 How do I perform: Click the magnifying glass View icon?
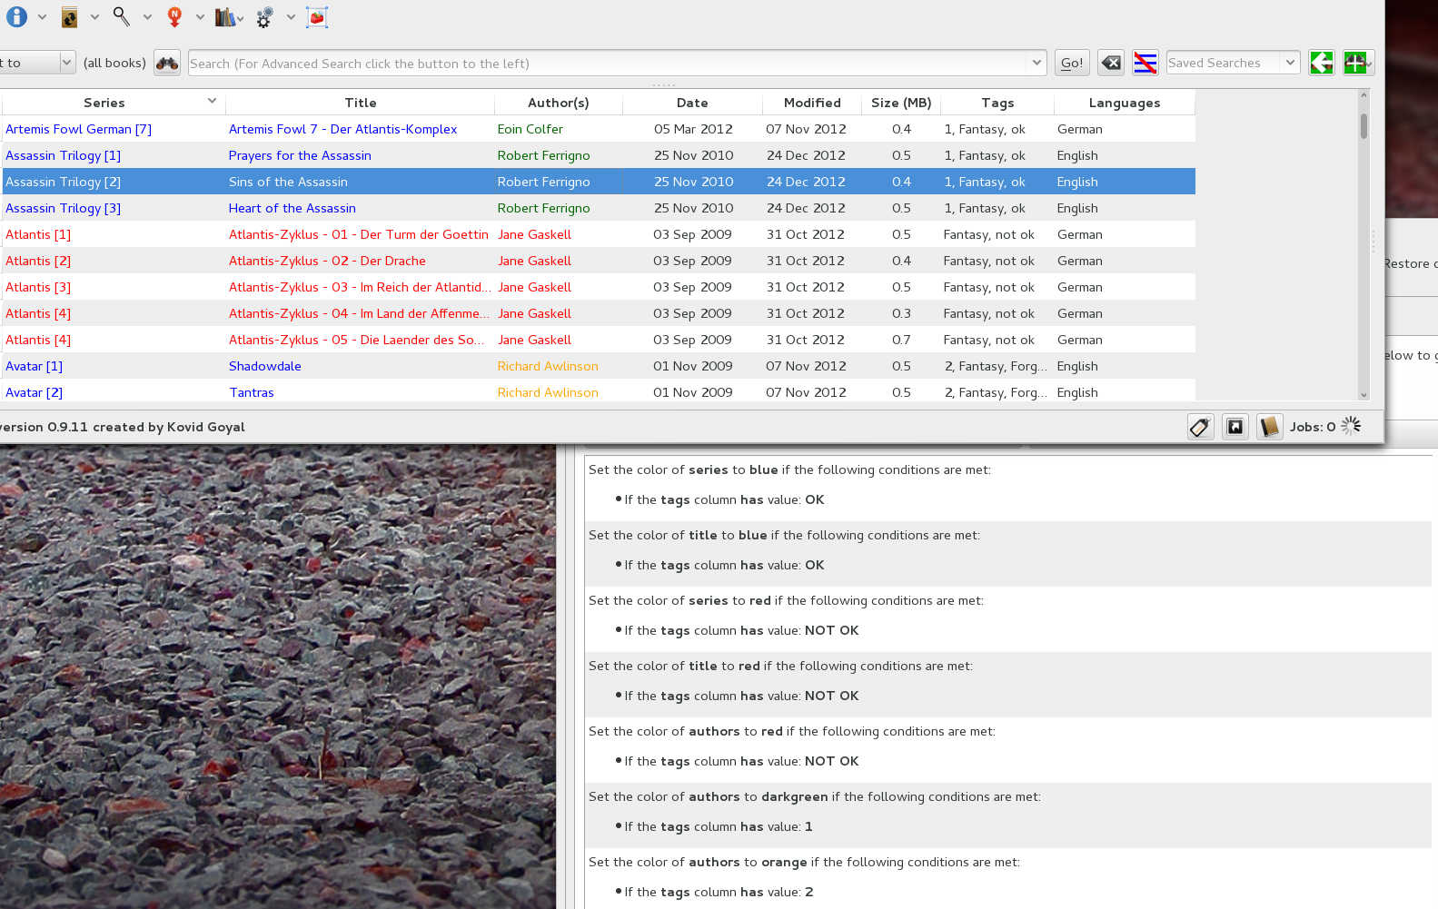(x=122, y=16)
